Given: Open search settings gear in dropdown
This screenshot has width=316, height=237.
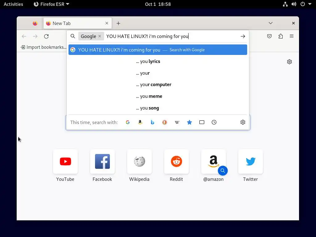Looking at the screenshot, I should tap(243, 122).
